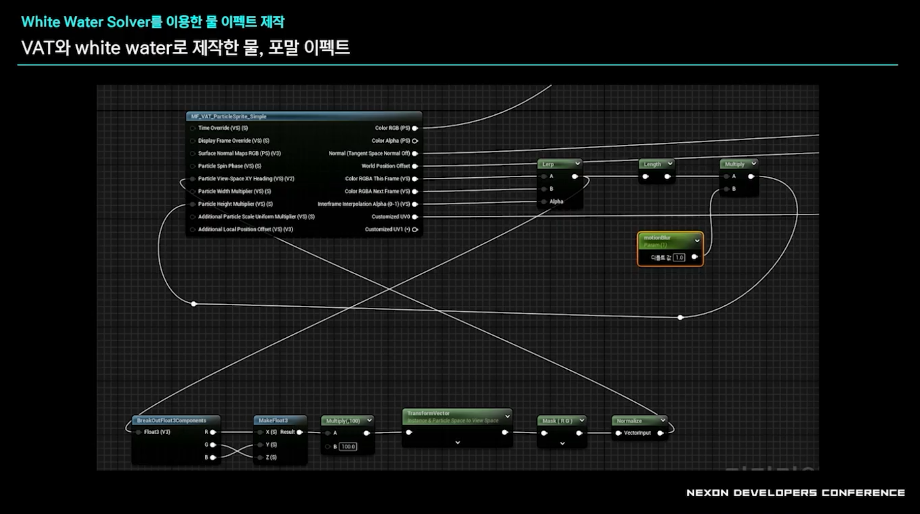Click the motionBlur default value field 1.0
Image resolution: width=920 pixels, height=514 pixels.
coord(679,258)
